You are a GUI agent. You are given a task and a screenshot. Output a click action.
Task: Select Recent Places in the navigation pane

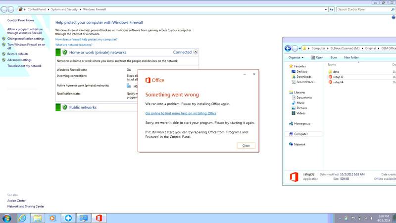point(305,82)
